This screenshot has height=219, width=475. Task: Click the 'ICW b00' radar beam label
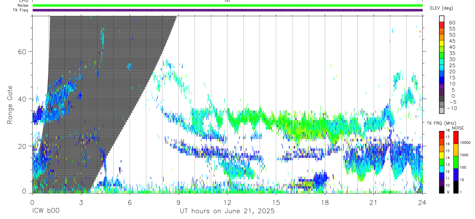46,211
